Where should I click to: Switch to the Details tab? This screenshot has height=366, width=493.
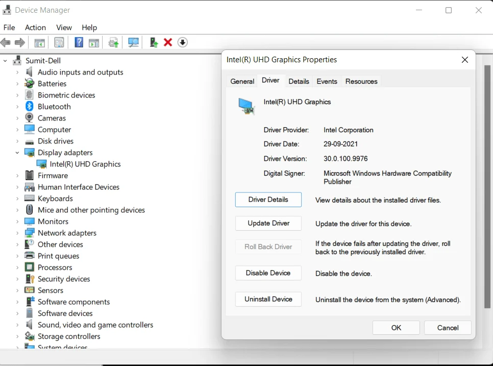pos(299,81)
